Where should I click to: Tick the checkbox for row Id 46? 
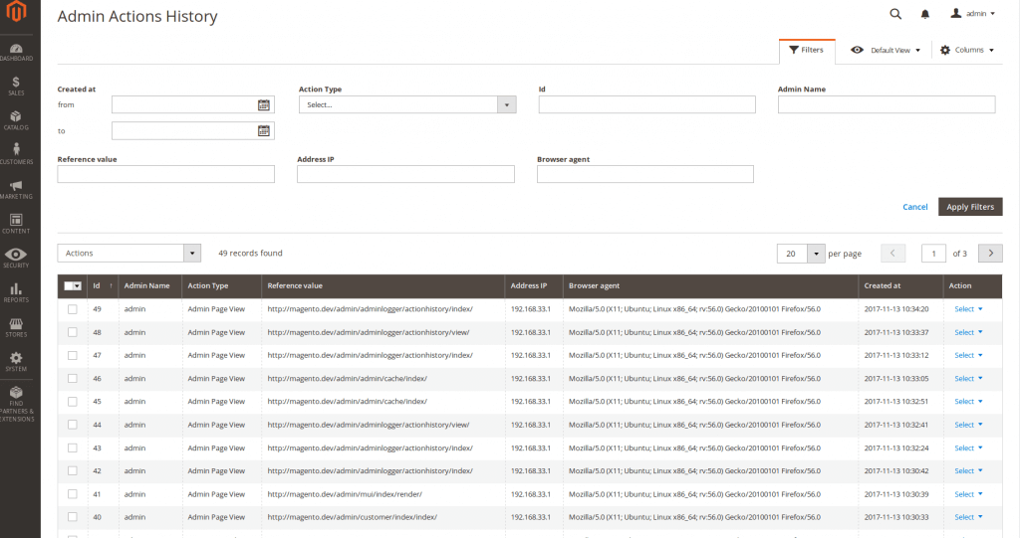[72, 378]
